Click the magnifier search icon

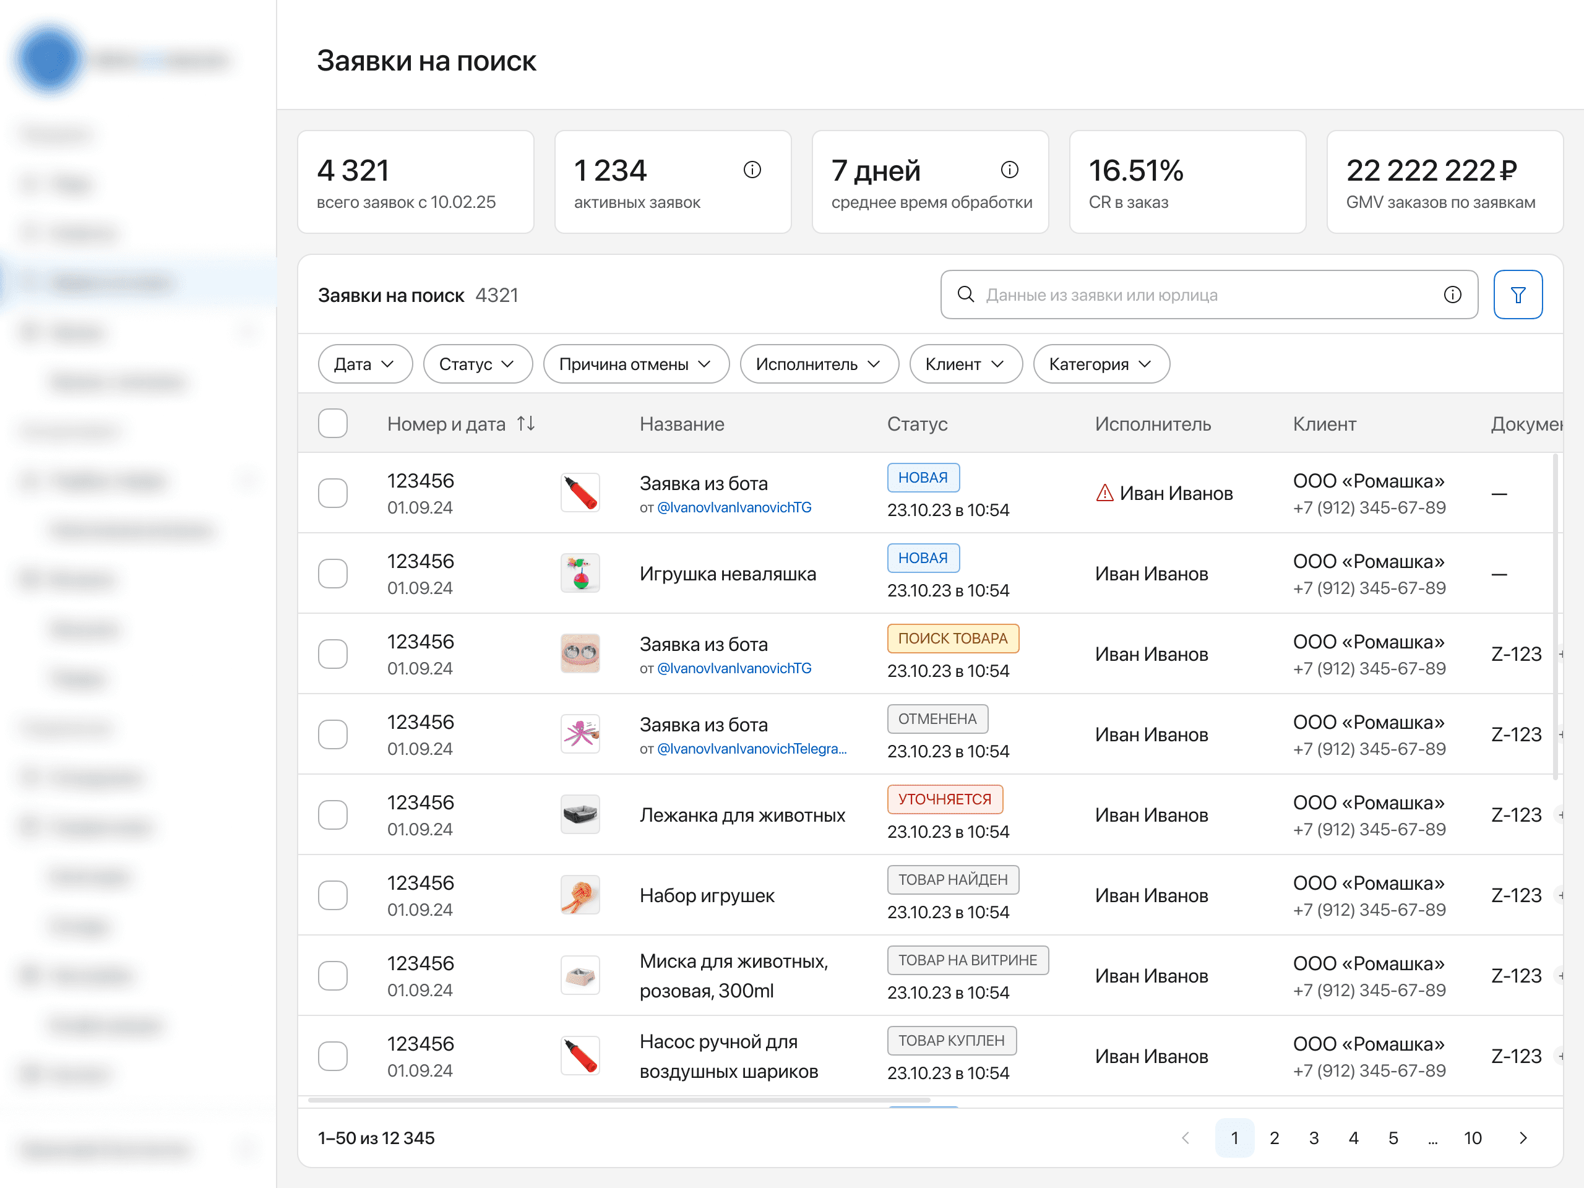[965, 295]
